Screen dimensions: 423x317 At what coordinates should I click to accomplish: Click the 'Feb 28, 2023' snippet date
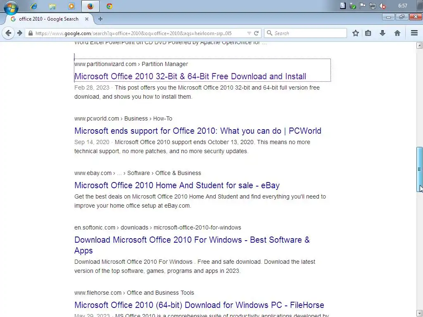[92, 88]
